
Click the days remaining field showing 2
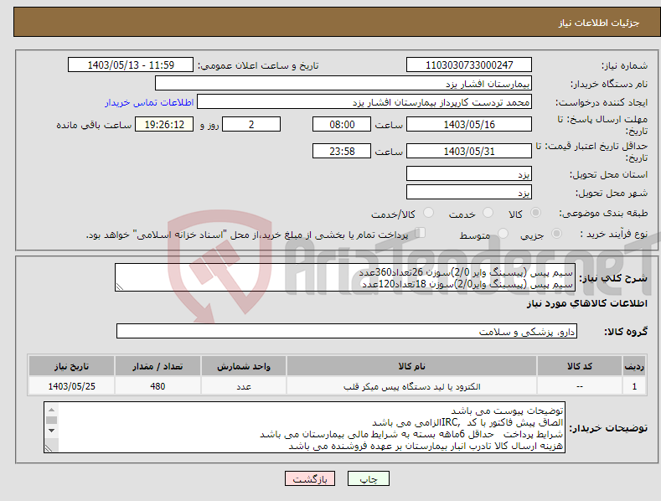click(x=251, y=124)
